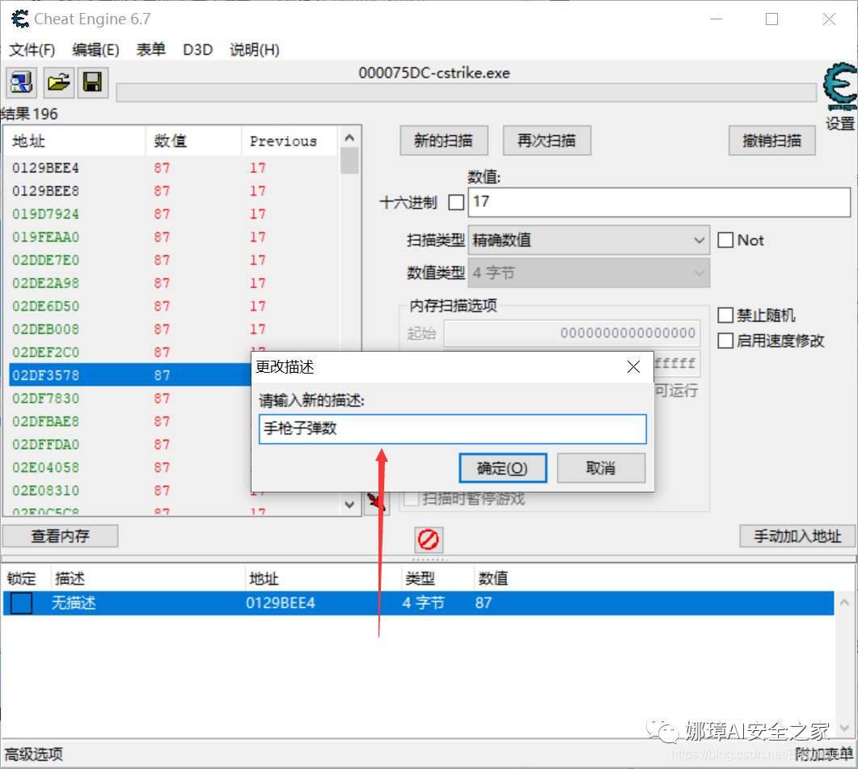Open the 扫描类型 精确数值 dropdown
Viewport: 858px width, 769px height.
click(589, 240)
